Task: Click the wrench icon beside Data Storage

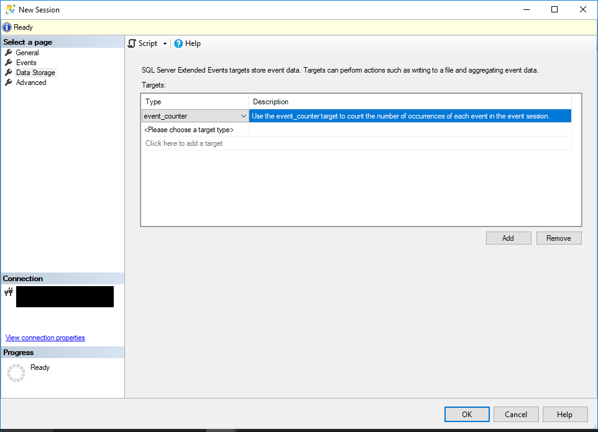Action: [x=9, y=72]
